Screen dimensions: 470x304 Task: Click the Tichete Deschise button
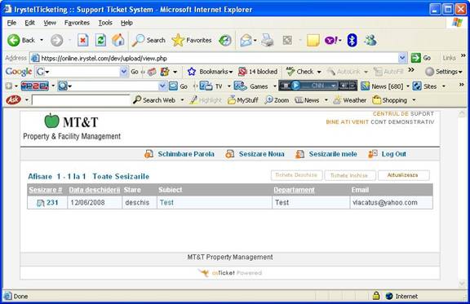point(297,175)
